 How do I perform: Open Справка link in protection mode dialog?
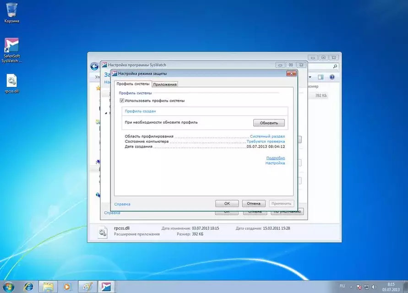(x=122, y=204)
